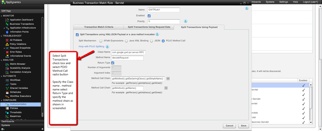Screen dimensions: 322x131
Task: Collapse the MONITOR section
Action: click(x=2, y=16)
